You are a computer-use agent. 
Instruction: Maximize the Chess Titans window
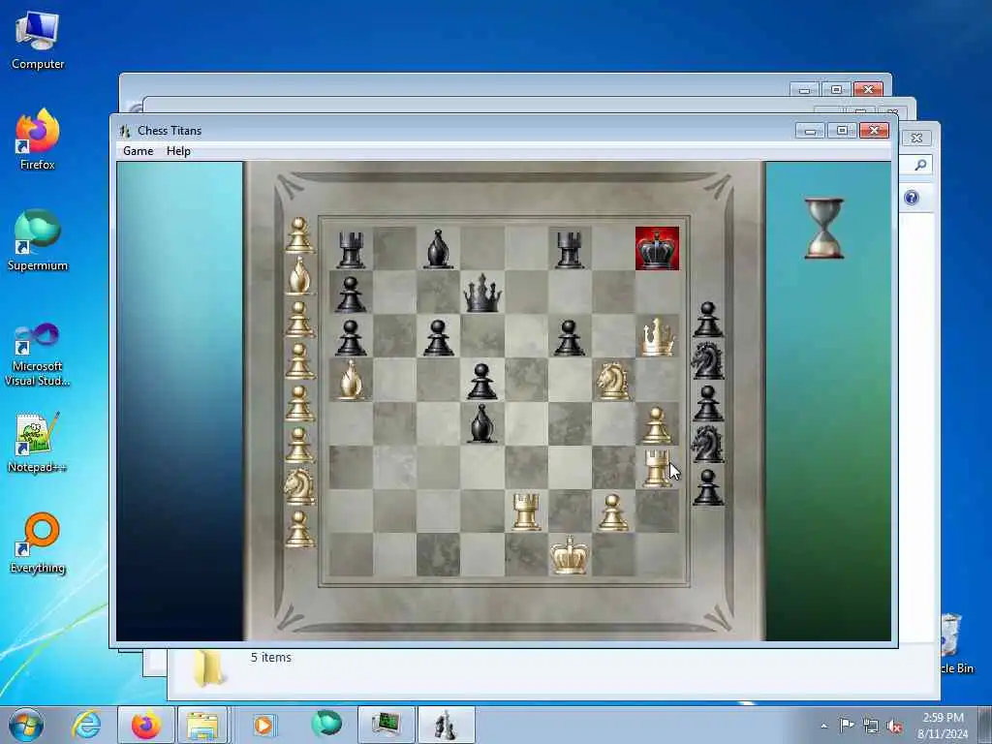[842, 131]
